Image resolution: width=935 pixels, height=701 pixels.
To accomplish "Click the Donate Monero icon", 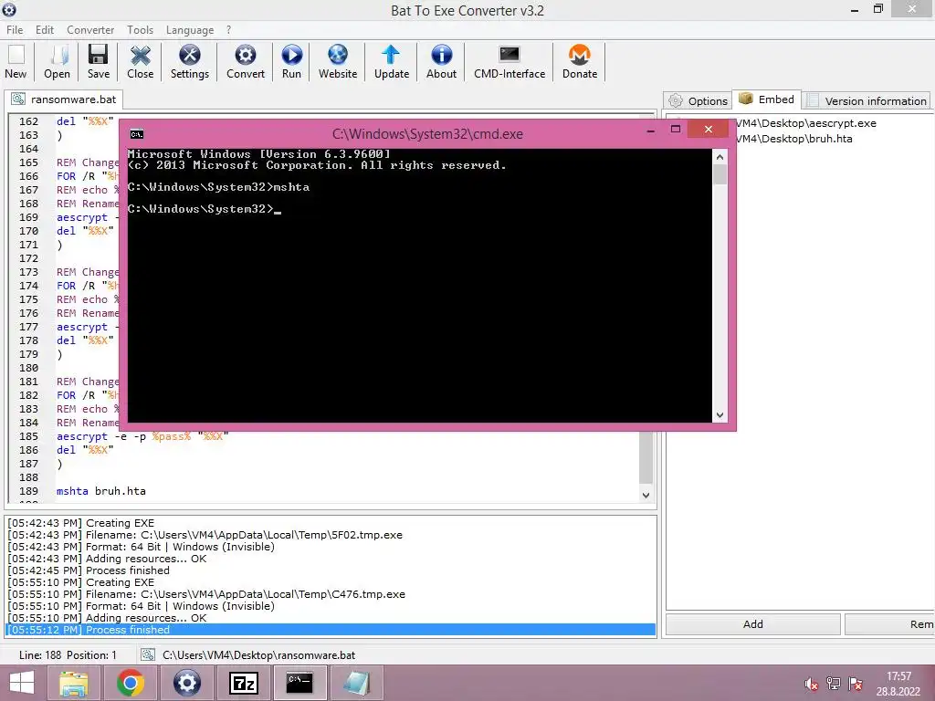I will click(x=580, y=62).
